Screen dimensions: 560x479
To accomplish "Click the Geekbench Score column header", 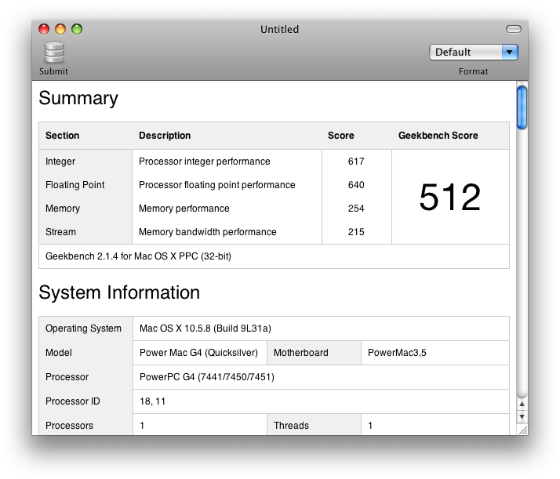I will 438,136.
